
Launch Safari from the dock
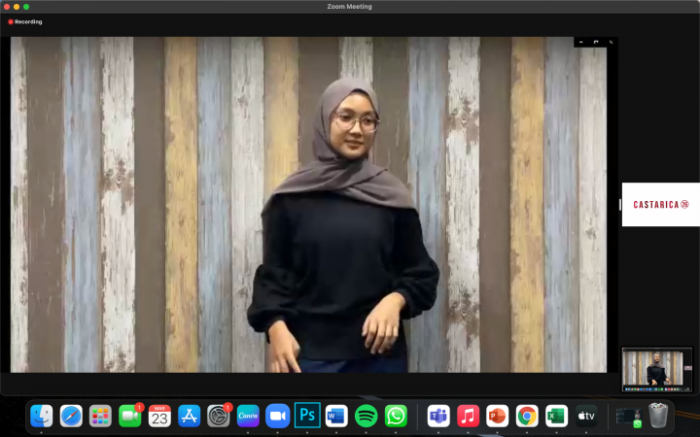coord(71,417)
